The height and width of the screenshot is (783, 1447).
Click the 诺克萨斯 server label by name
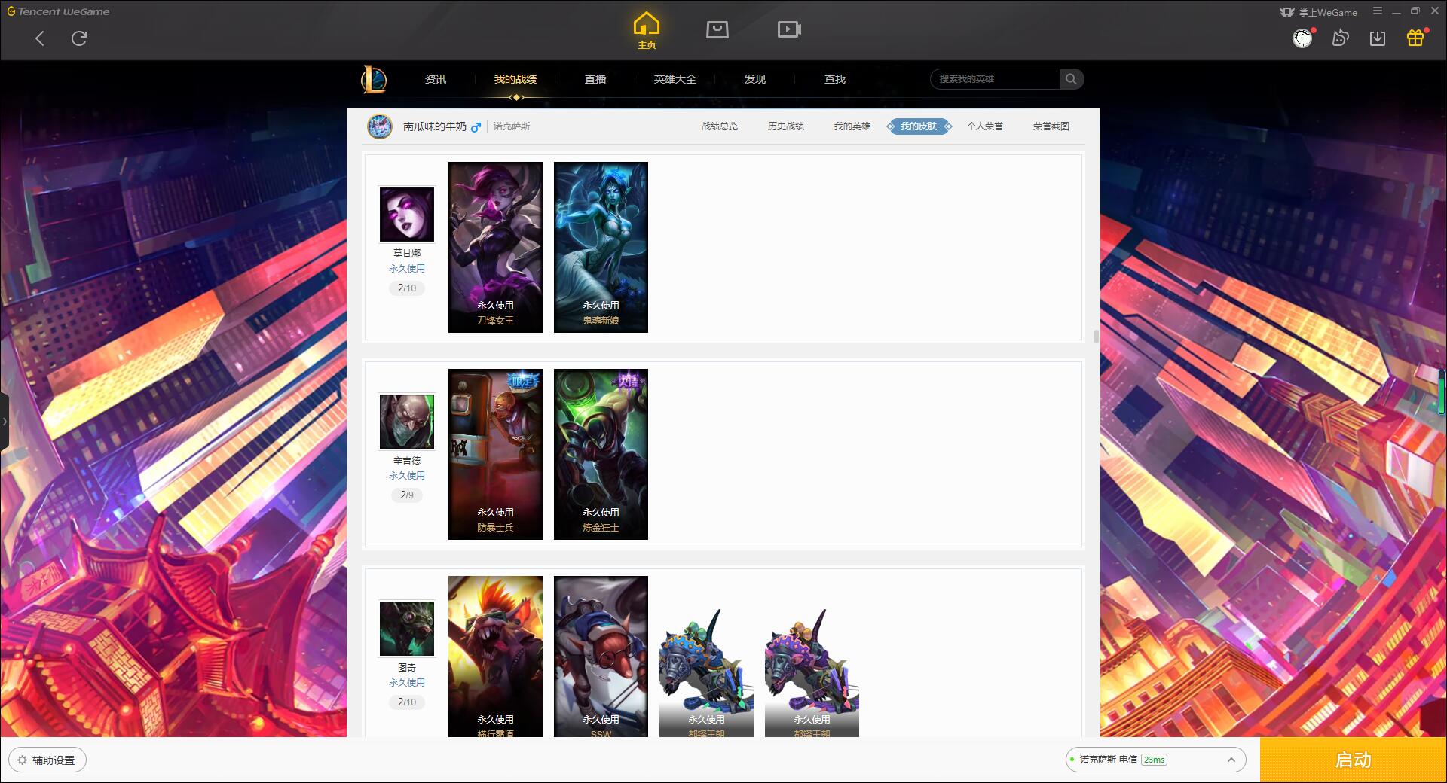pos(512,126)
